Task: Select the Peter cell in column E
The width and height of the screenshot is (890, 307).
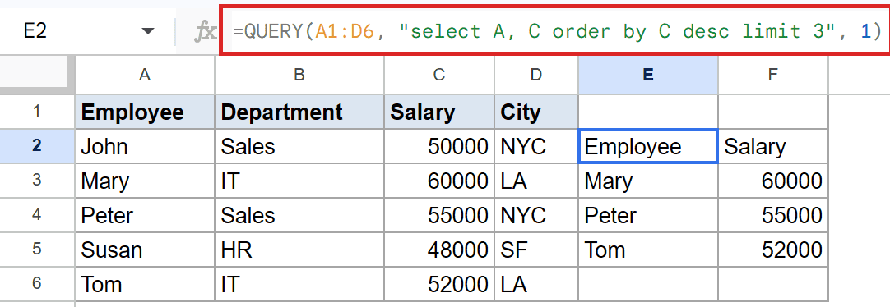Action: tap(647, 215)
